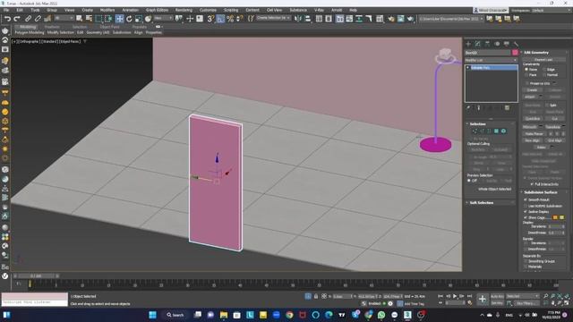Click the ViewCube in the viewport

coord(445,55)
